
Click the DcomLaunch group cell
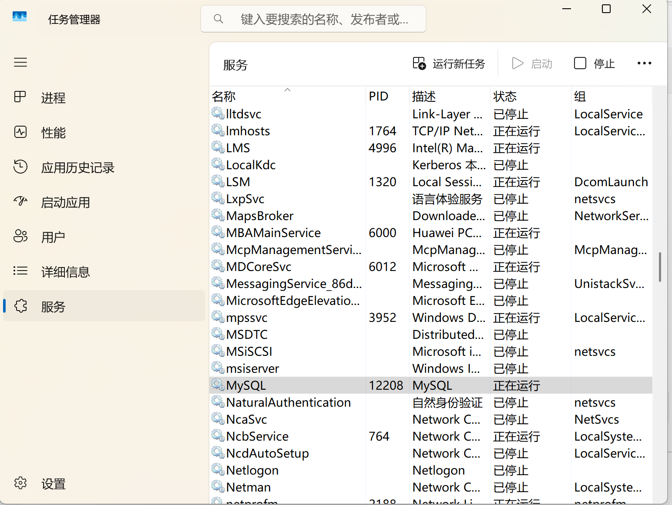tap(611, 182)
